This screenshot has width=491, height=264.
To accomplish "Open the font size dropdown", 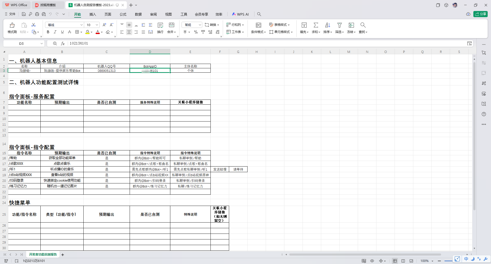I will coord(97,25).
